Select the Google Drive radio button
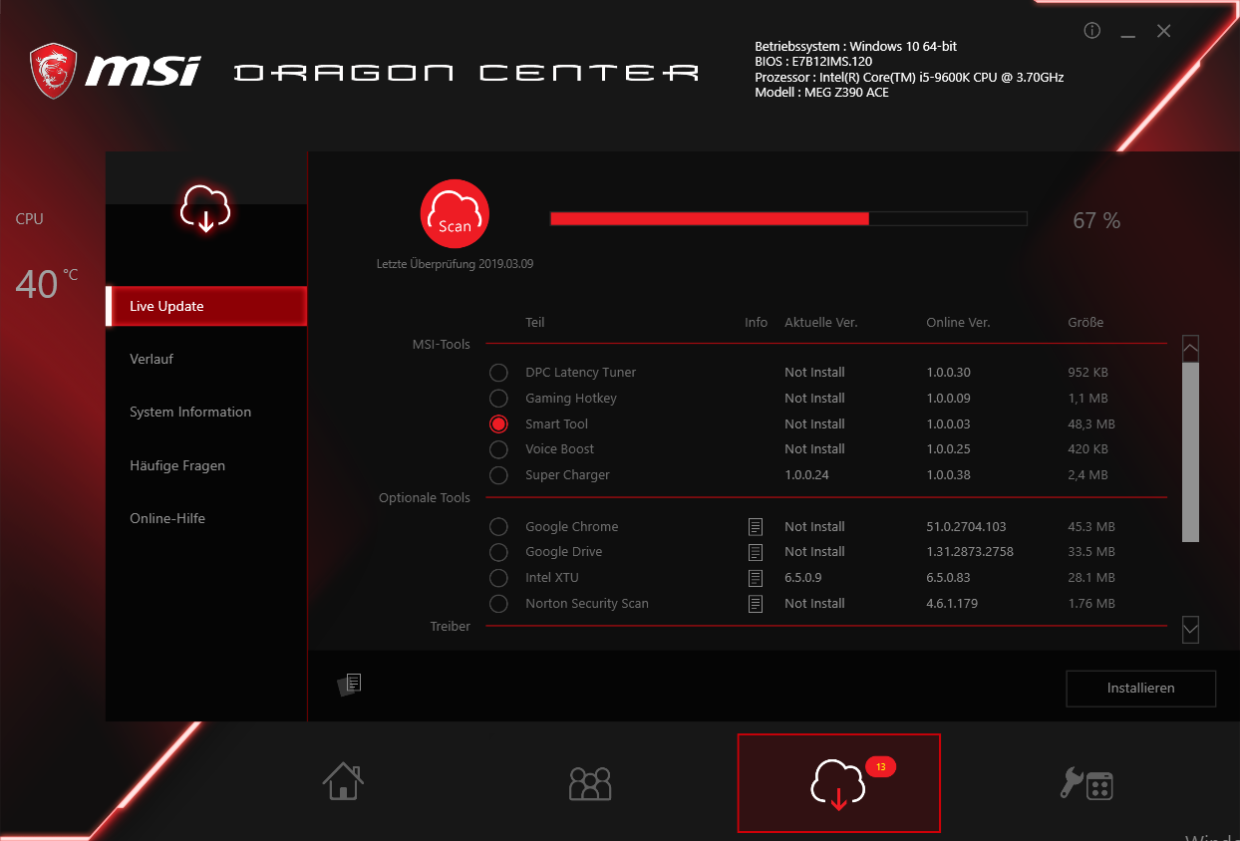This screenshot has width=1240, height=841. pyautogui.click(x=498, y=552)
